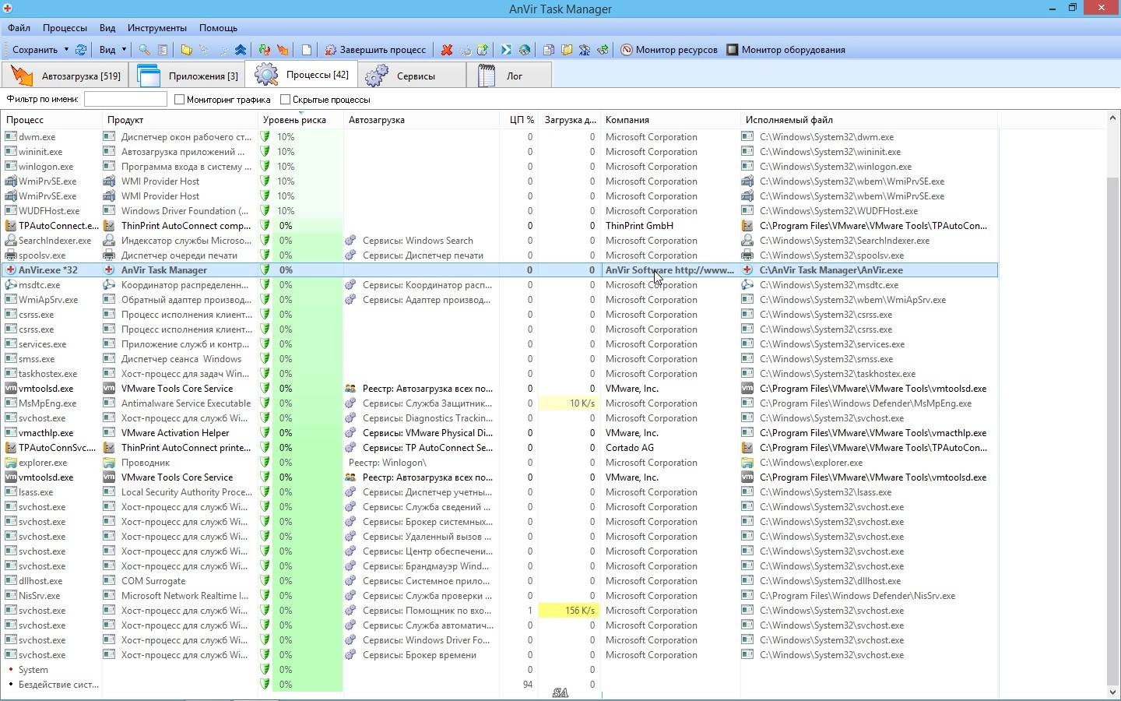Click the services gear icon in the MsMpEng.exe row
Image resolution: width=1121 pixels, height=701 pixels.
350,403
